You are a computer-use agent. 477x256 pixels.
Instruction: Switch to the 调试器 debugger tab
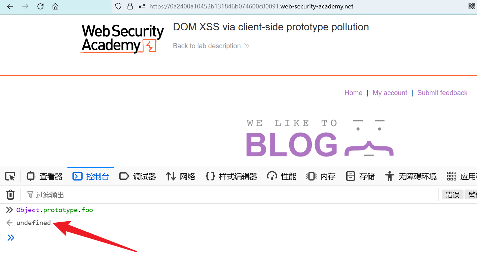tap(138, 176)
